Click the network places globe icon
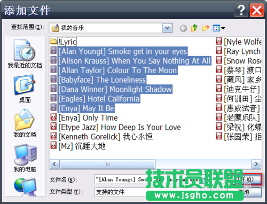Viewport: 267px width, 204px height. [x=25, y=187]
